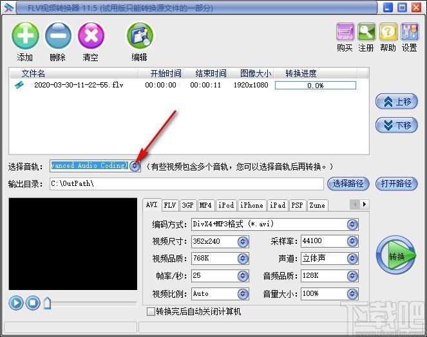The image size is (427, 337).
Task: Click the 0.0% conversion progress bar
Action: click(316, 86)
